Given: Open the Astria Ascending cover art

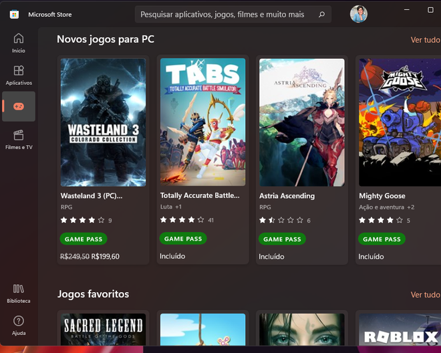Looking at the screenshot, I should click(x=302, y=122).
